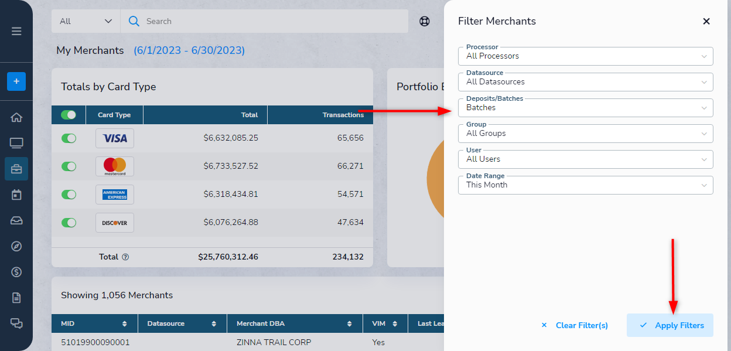Viewport: 731px width, 351px height.
Task: Open the dollar sign sidebar icon
Action: click(x=16, y=272)
